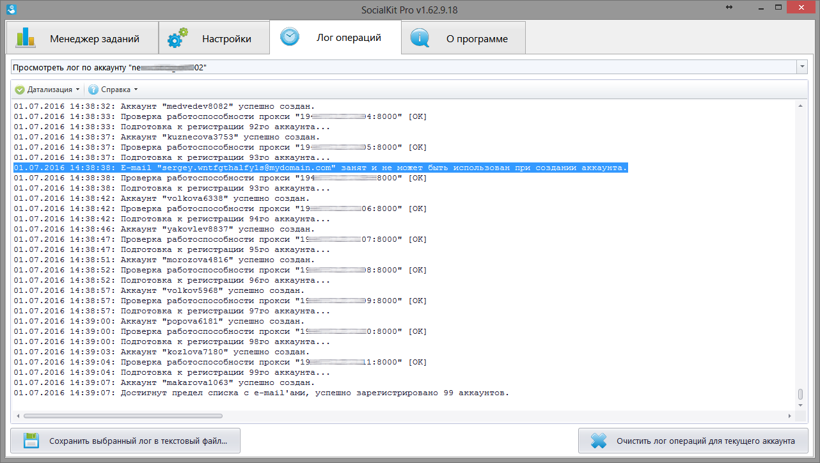Click the green check icon near Датализация
This screenshot has width=820, height=463.
(20, 90)
